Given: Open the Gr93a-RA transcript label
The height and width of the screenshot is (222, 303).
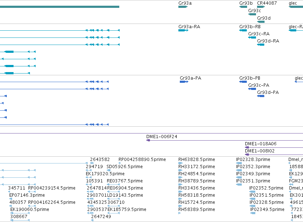Looking at the screenshot, I should tap(189, 27).
